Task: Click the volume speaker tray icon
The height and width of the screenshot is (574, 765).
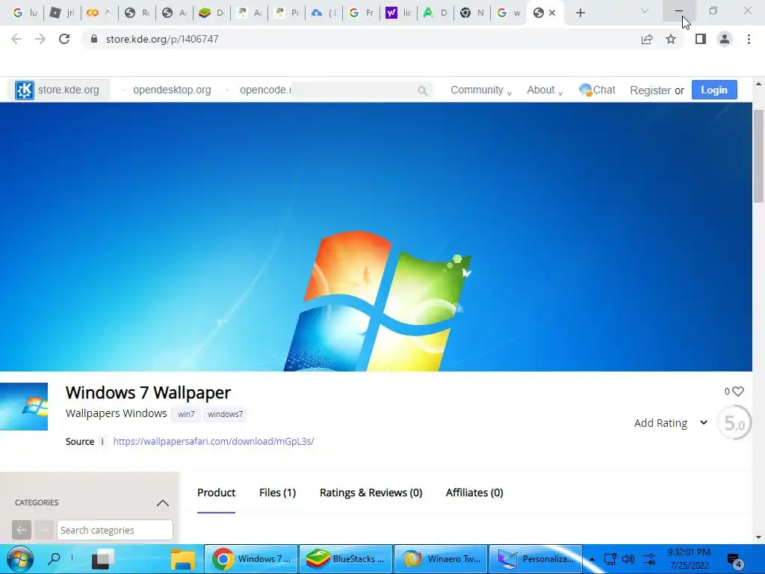Action: pos(628,559)
